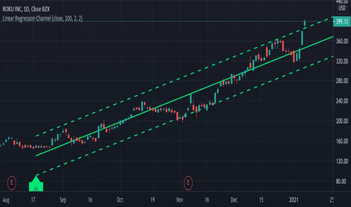Click the 320.00 price axis label
This screenshot has width=351, height=207.
point(342,61)
